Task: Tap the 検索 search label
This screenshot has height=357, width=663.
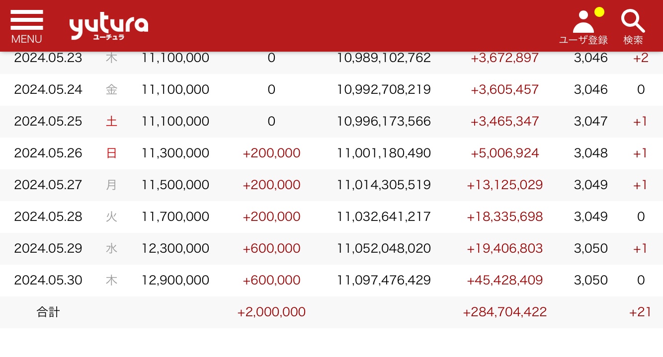Action: point(633,40)
